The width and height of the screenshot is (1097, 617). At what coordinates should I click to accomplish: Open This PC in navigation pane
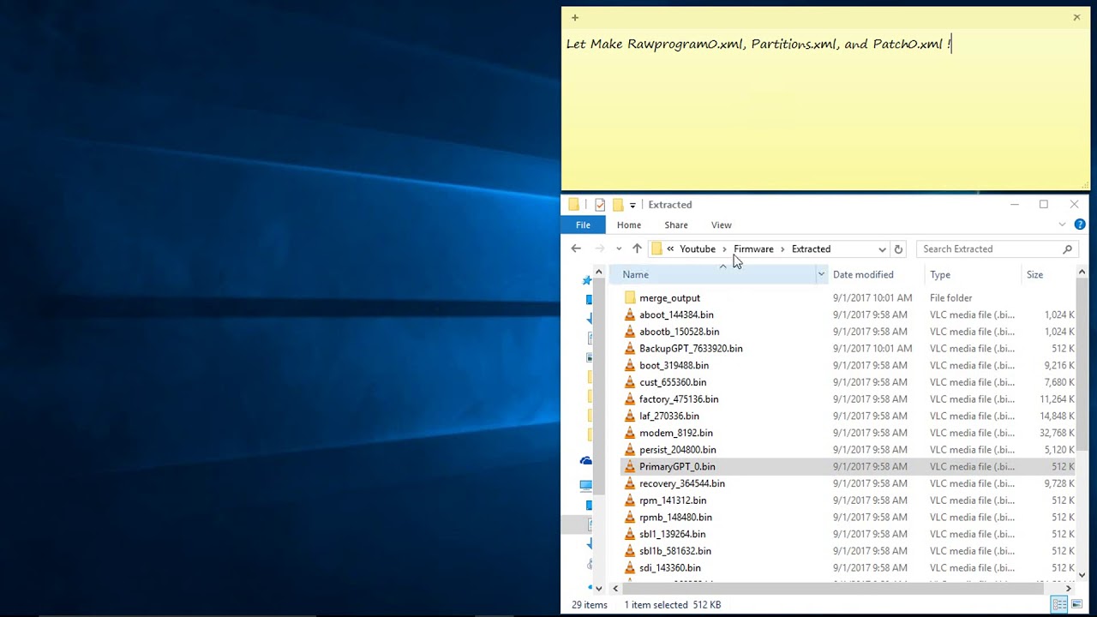[x=586, y=484]
